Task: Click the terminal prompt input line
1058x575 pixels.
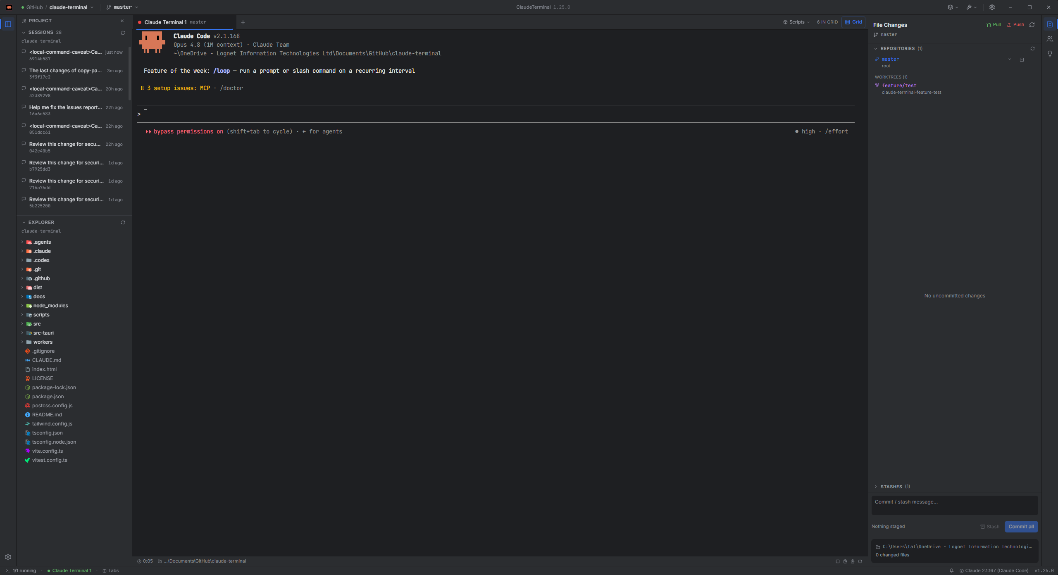Action: pos(496,114)
